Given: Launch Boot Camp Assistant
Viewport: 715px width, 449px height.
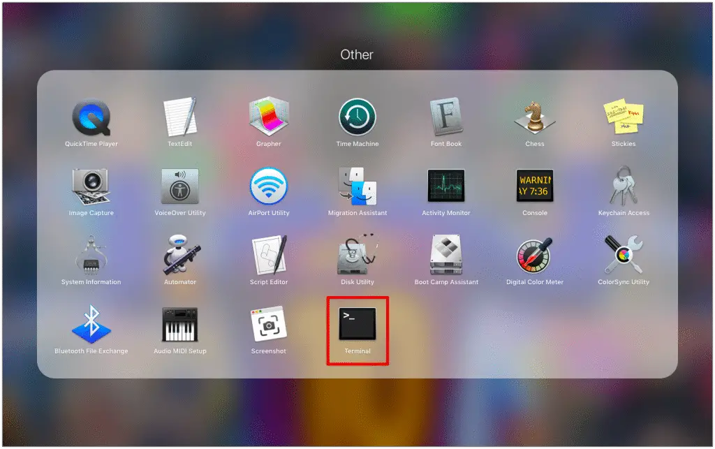Looking at the screenshot, I should (x=445, y=257).
